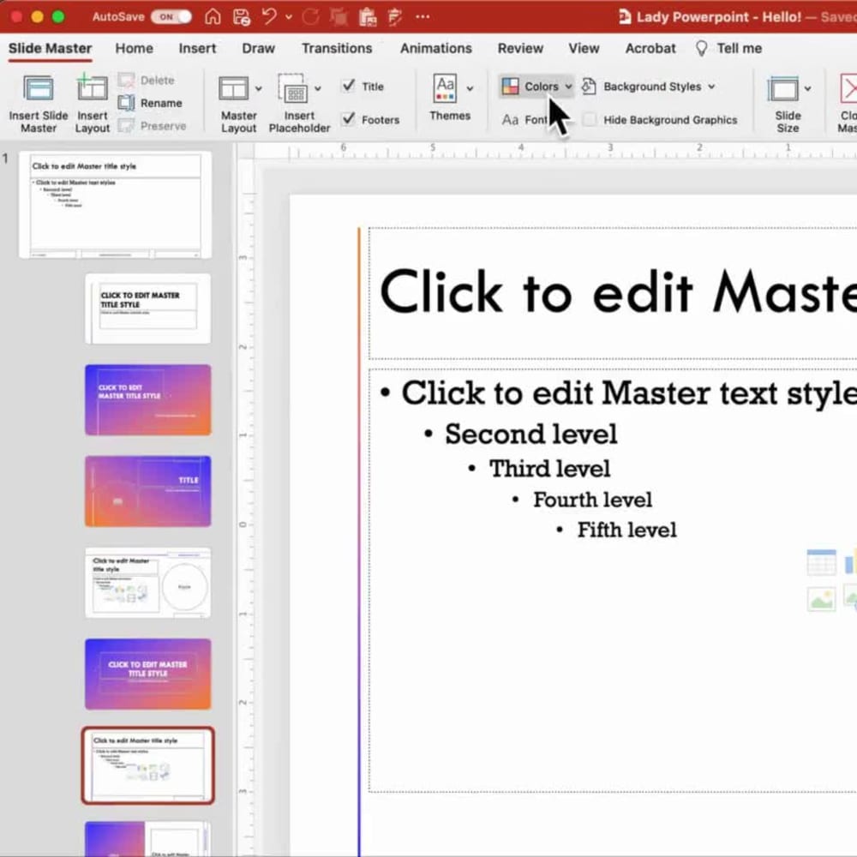Uncheck the Title checkbox
This screenshot has height=857, width=857.
click(x=349, y=86)
